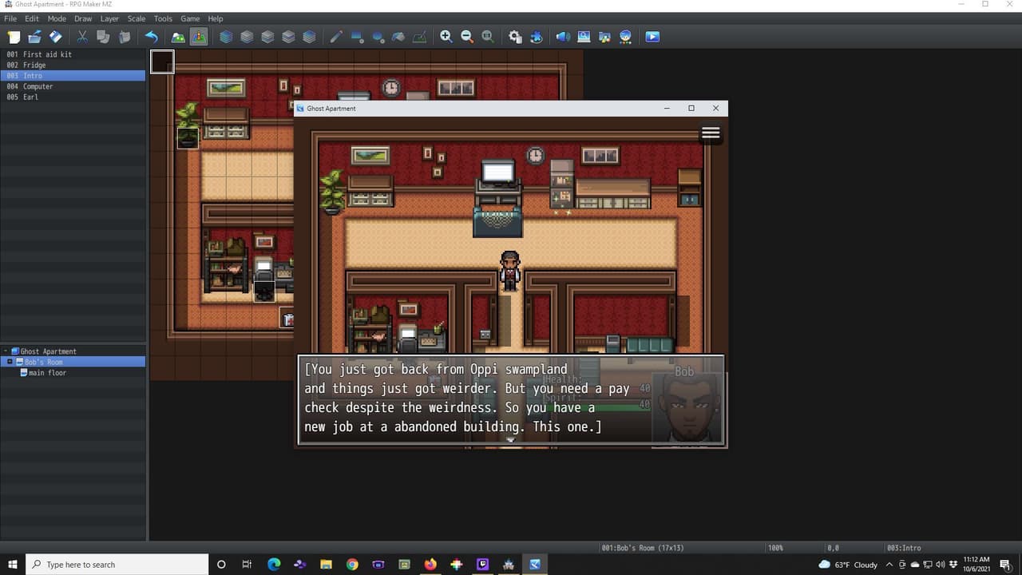Select event 003 Intro in list
1022x575 pixels.
73,76
